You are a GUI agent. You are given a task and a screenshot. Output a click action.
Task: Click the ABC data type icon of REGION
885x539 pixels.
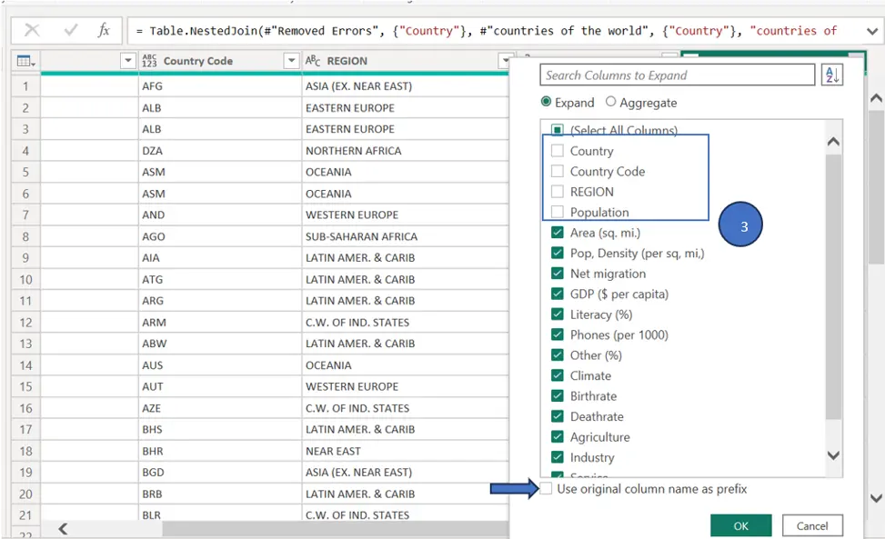[313, 60]
